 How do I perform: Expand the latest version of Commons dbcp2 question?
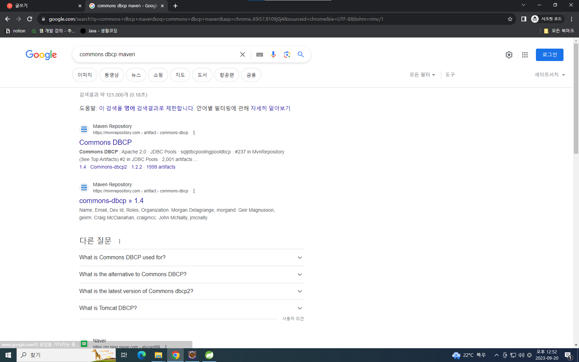[x=192, y=291]
